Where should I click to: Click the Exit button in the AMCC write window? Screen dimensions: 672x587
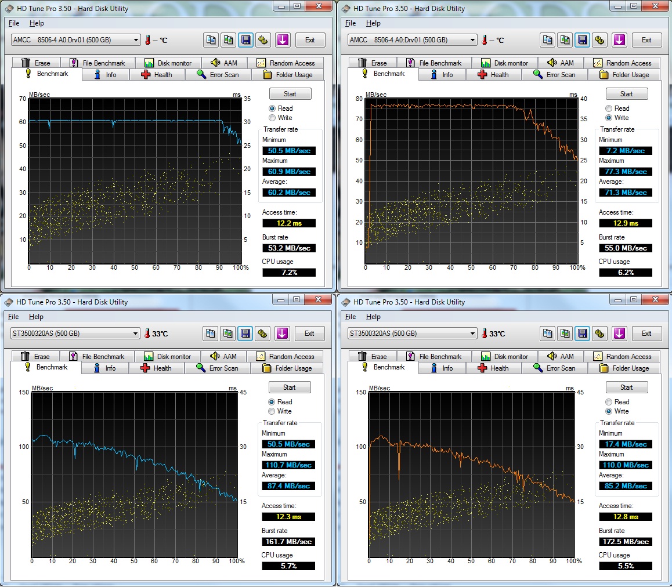[646, 40]
